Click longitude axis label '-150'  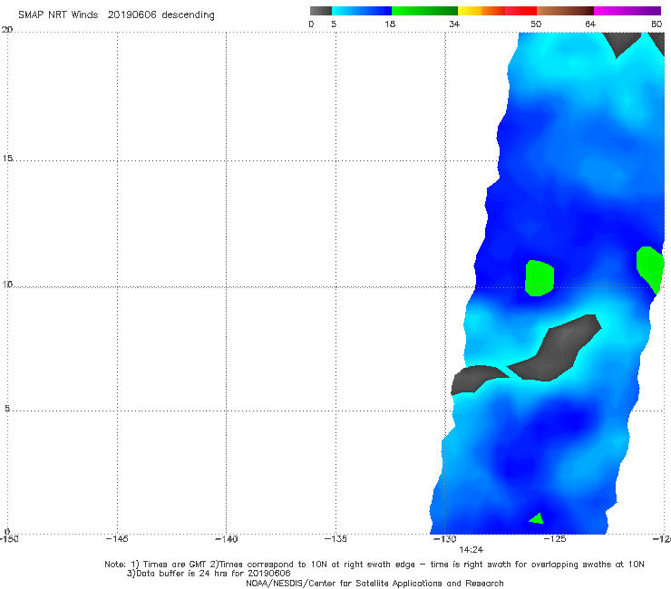(x=9, y=538)
